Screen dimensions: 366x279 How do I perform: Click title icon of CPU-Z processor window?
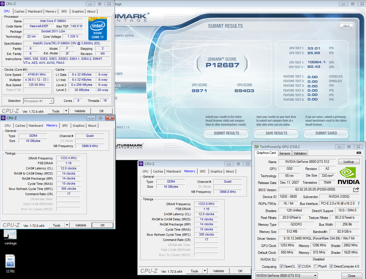[x=3, y=4]
